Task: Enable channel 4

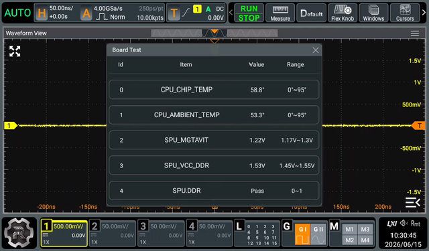Action: click(x=209, y=234)
